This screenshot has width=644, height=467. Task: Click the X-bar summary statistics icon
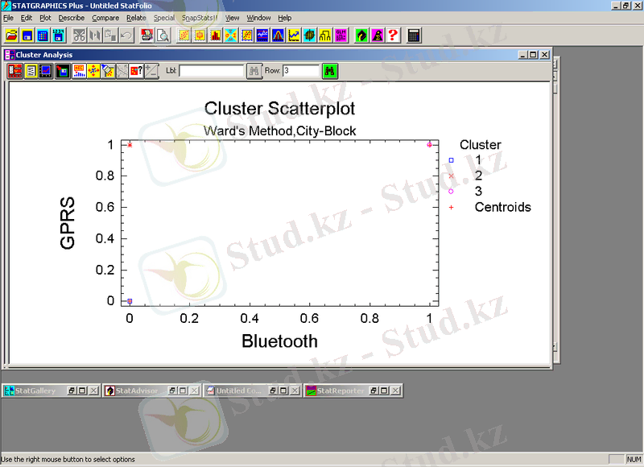point(231,35)
